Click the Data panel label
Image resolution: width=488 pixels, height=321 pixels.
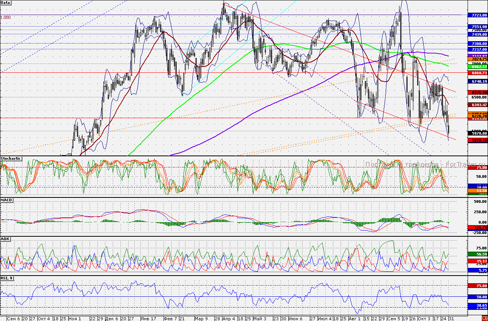6,3
